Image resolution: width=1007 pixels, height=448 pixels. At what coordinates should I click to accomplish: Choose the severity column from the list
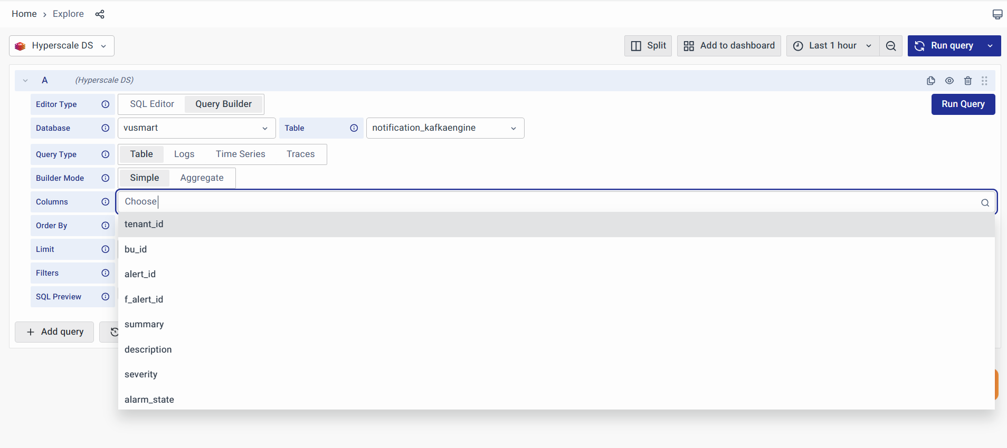tap(141, 374)
